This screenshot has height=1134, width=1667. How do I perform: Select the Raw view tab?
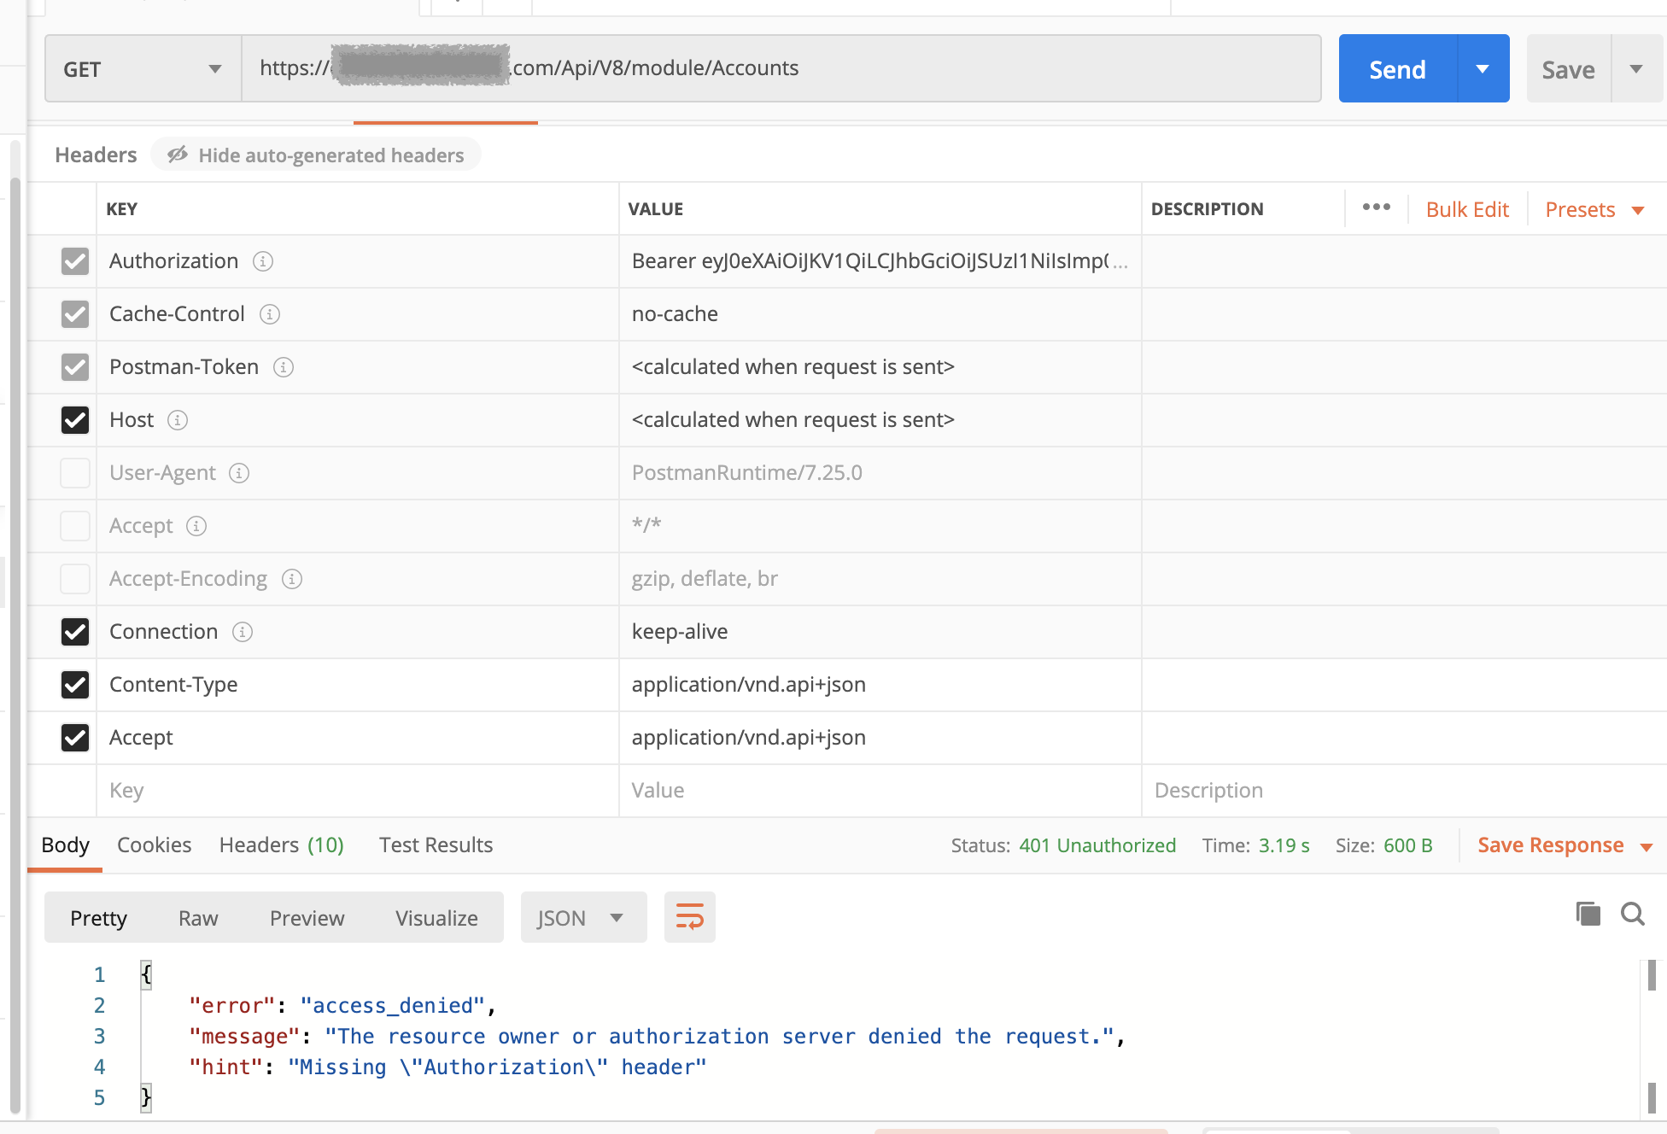pyautogui.click(x=198, y=918)
